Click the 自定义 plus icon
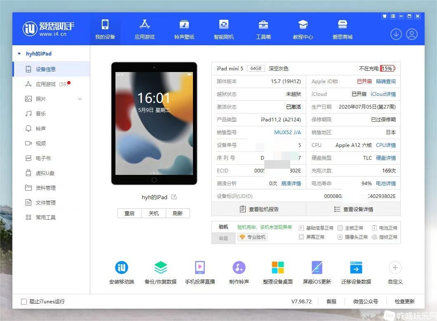The height and width of the screenshot is (321, 437). [395, 267]
